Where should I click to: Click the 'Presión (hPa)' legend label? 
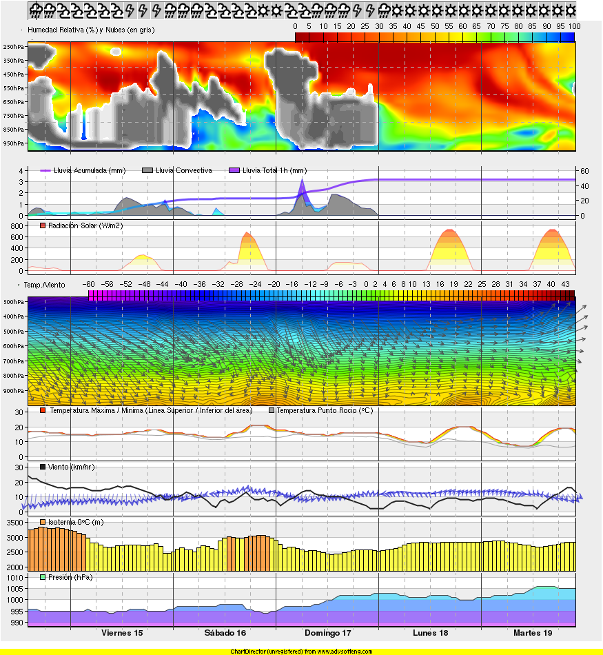tap(70, 577)
